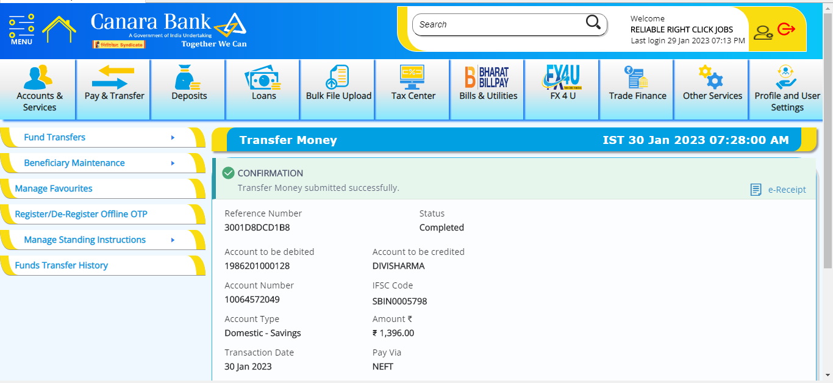Select debited account 1986201000128
The image size is (833, 383).
pos(257,266)
